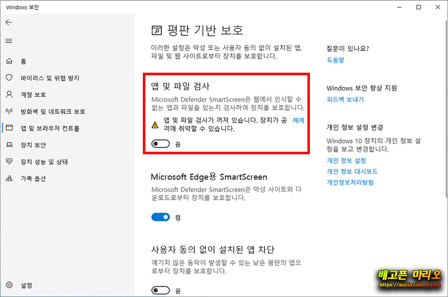This screenshot has width=448, height=297.
Task: Click the antenna icon for firewall
Action: pyautogui.click(x=9, y=111)
